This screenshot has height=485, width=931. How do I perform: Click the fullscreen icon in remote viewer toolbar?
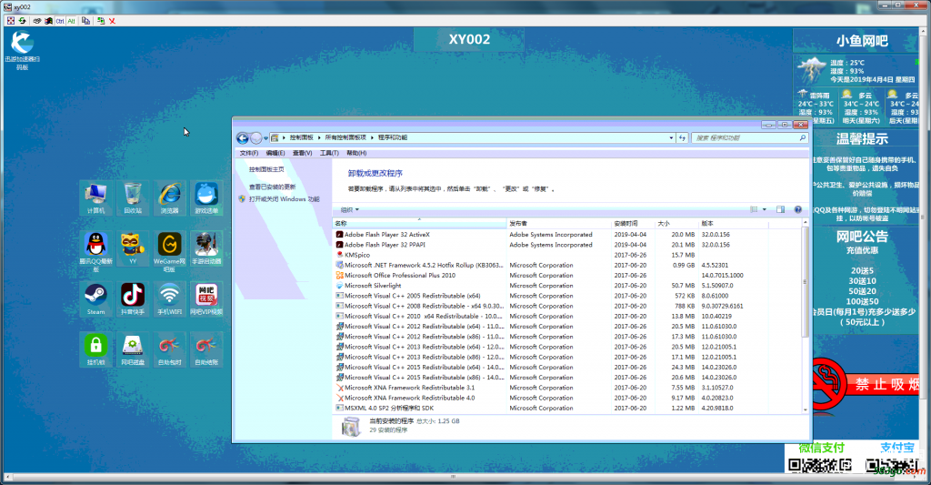click(x=10, y=21)
